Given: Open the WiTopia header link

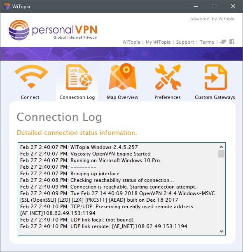Looking at the screenshot, I should 131,42.
